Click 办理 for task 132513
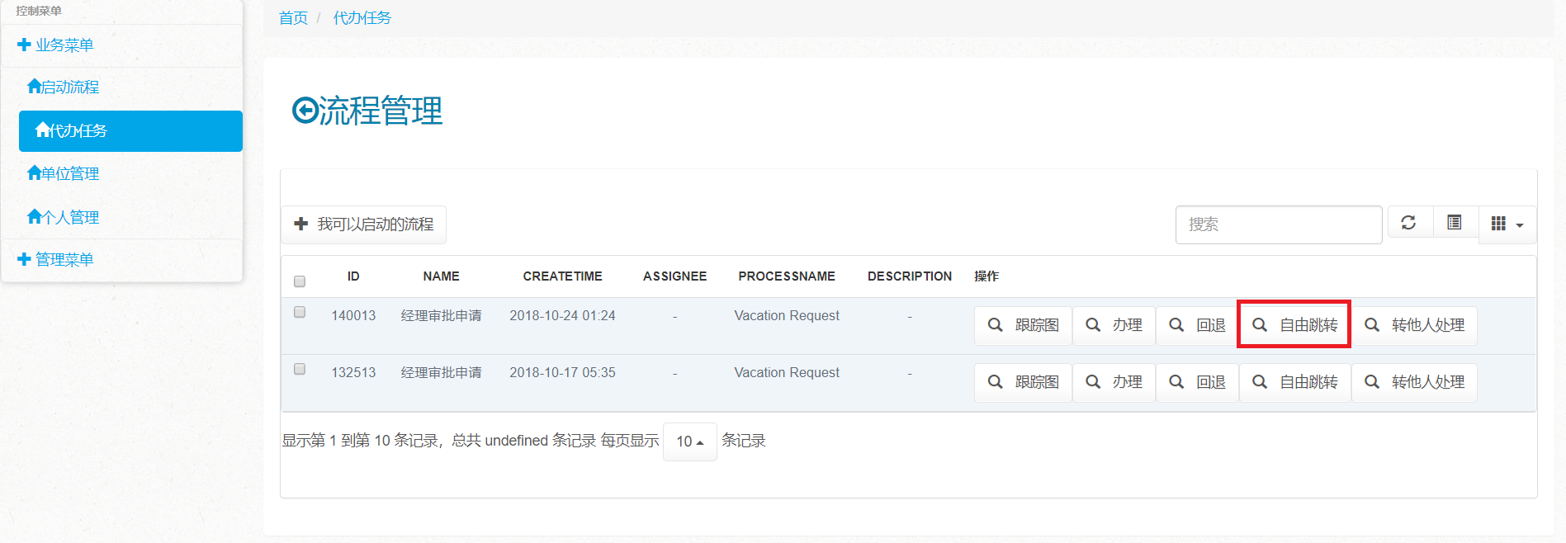The height and width of the screenshot is (543, 1566). [x=1114, y=382]
